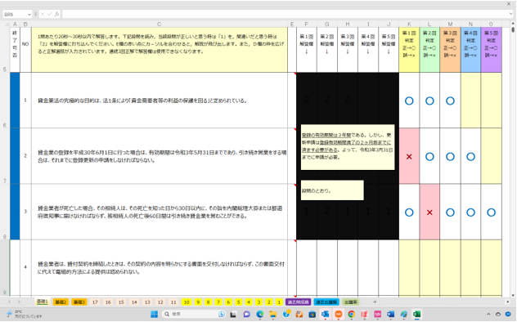Expand the Name Box dropdown
This screenshot has width=517, height=322.
point(29,14)
